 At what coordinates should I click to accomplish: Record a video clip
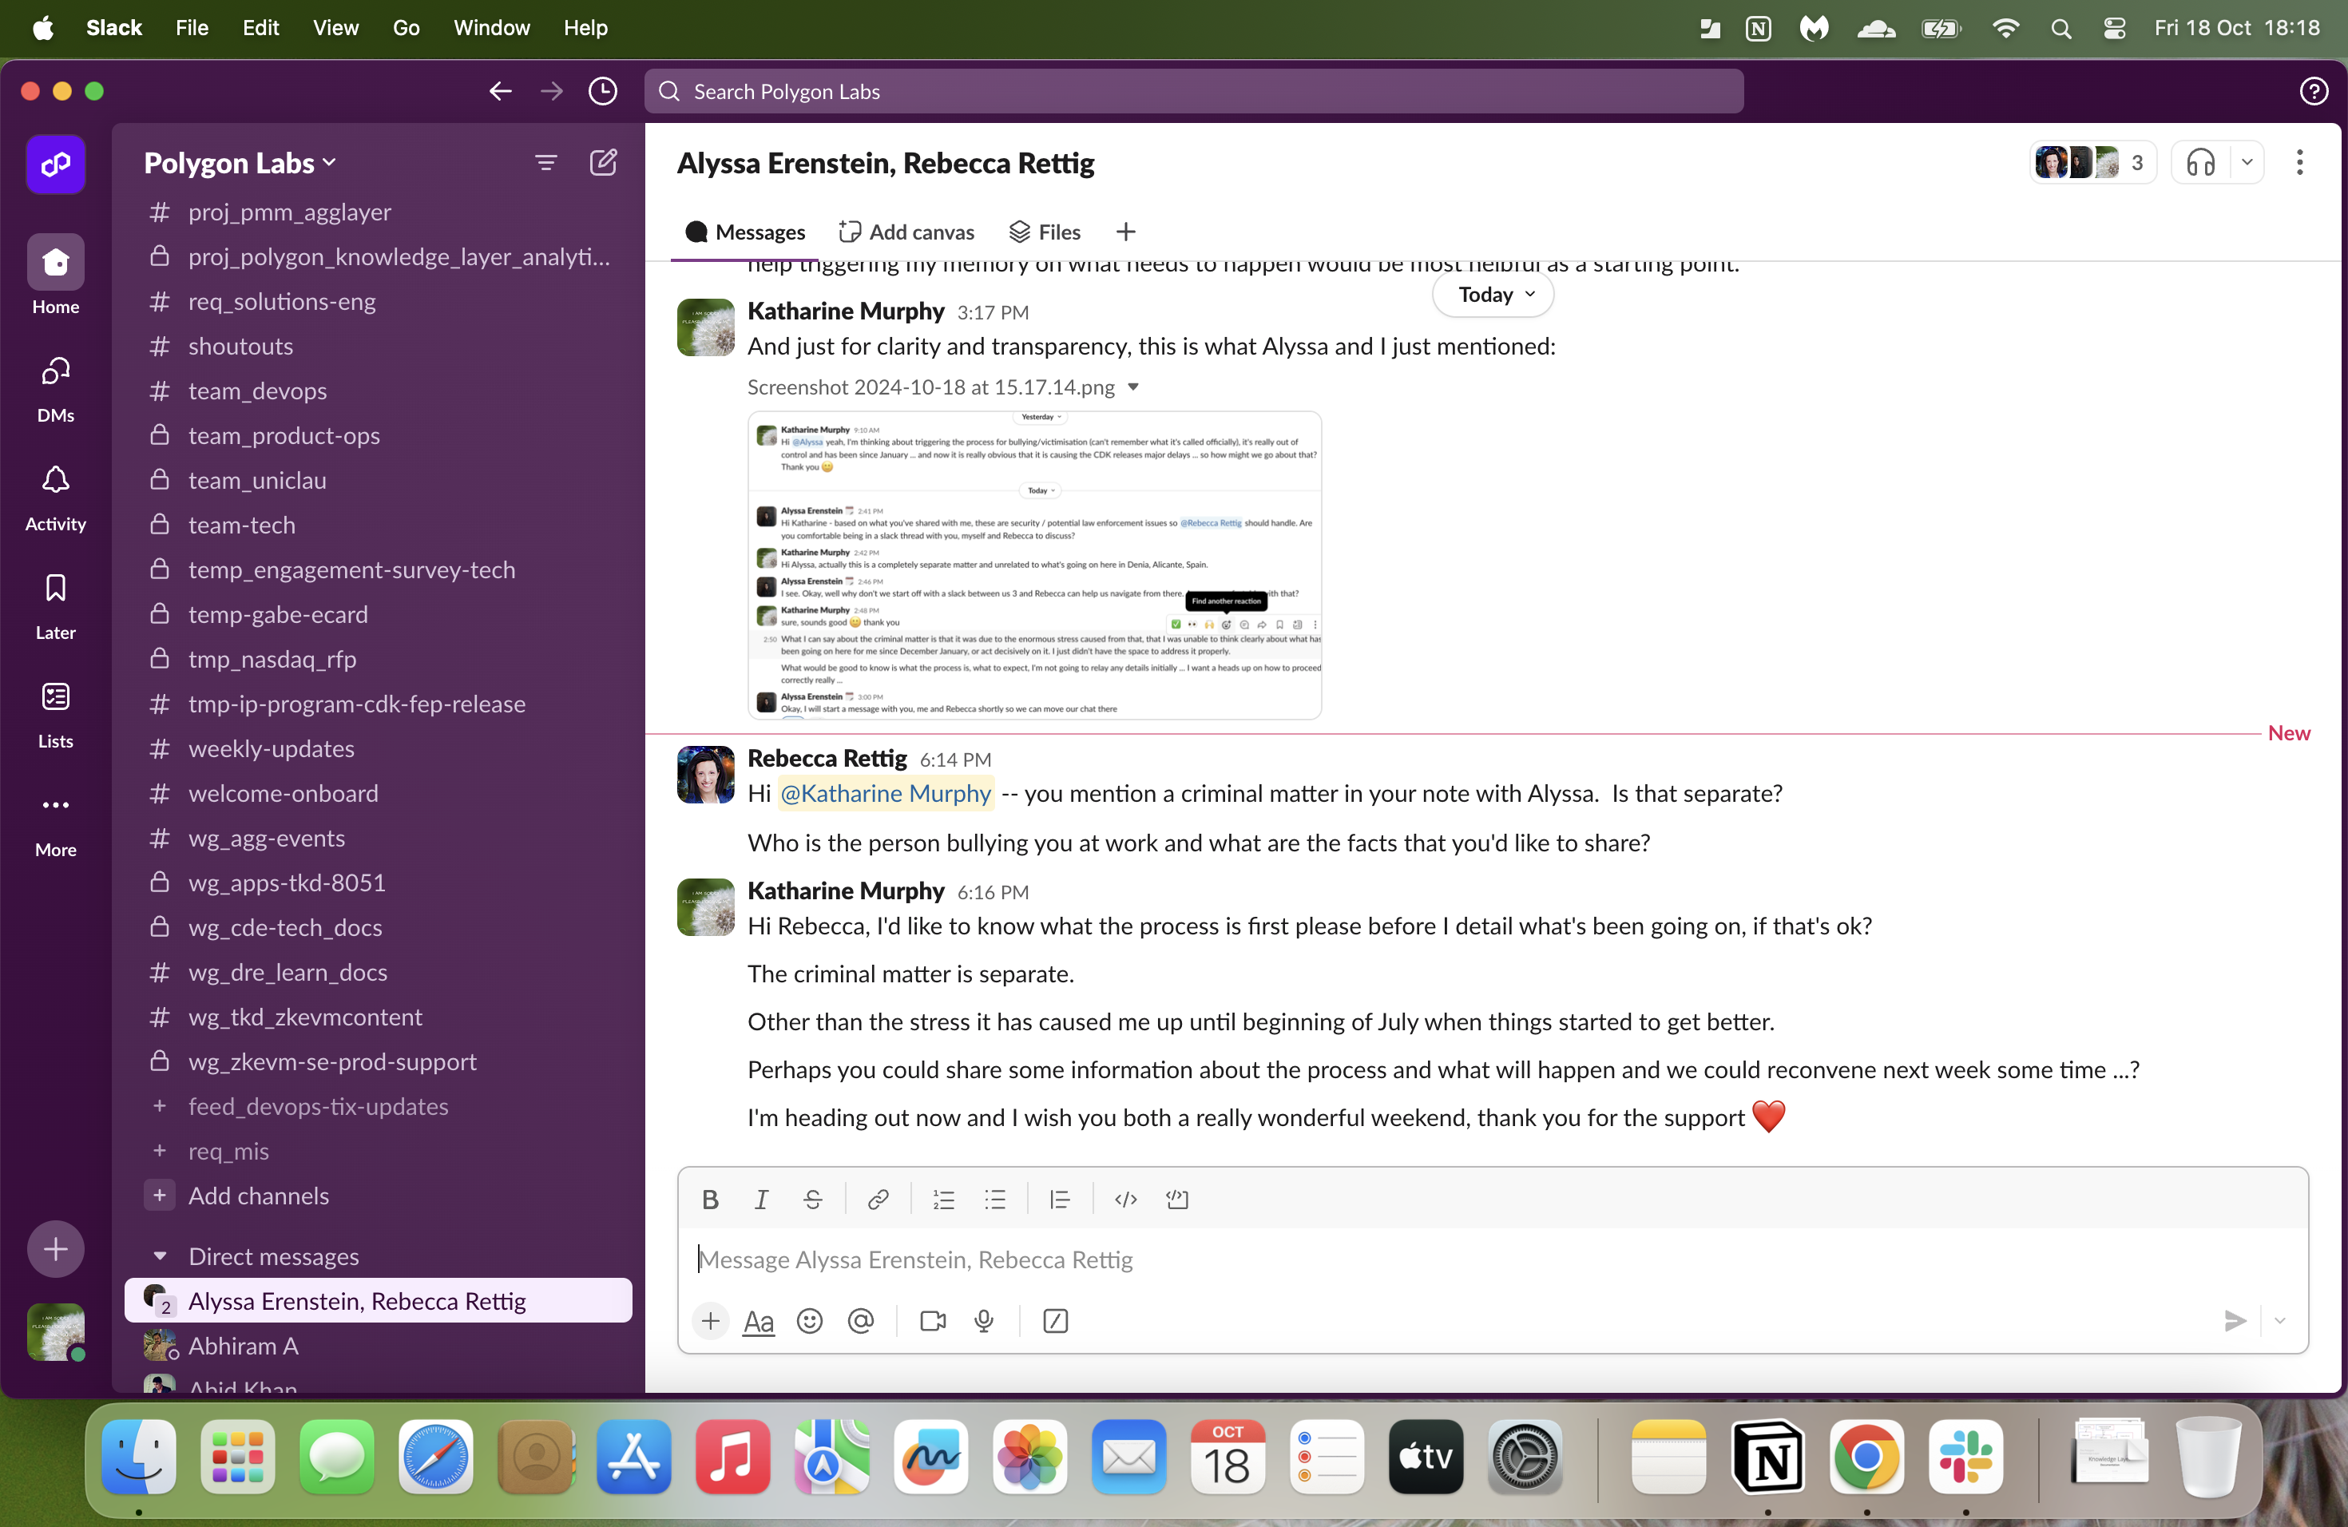932,1321
